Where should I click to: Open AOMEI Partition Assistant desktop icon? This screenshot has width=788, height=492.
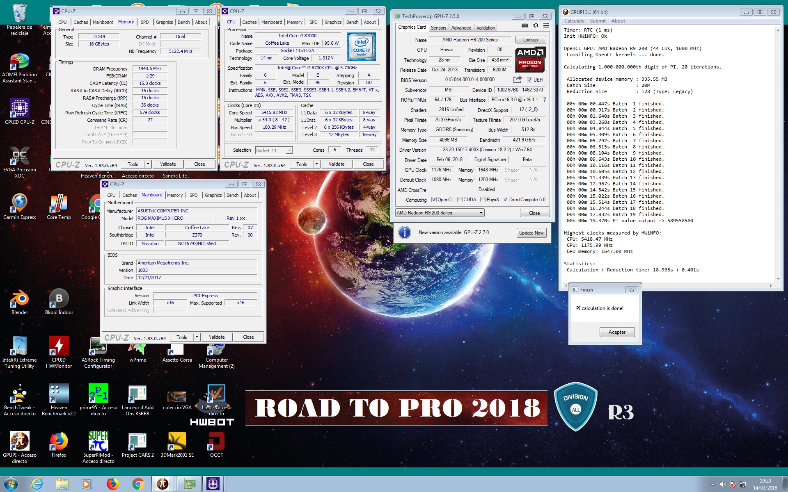pos(19,68)
